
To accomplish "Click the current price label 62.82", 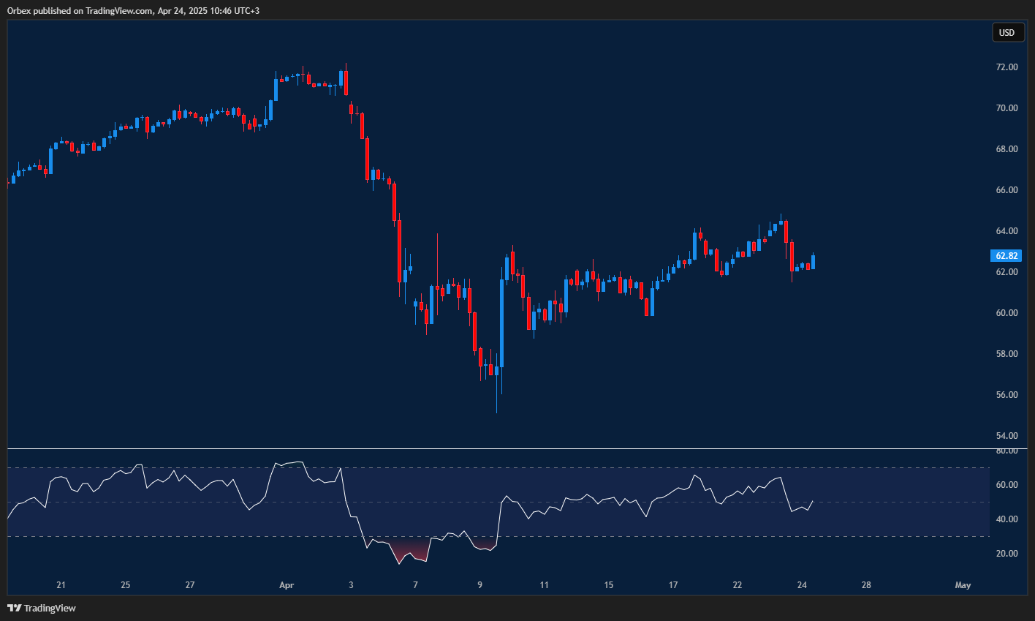I will click(1006, 256).
